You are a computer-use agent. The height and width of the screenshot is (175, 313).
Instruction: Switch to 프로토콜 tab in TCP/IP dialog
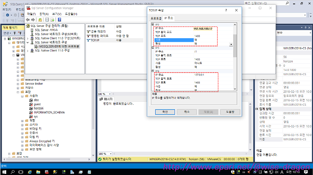156,18
